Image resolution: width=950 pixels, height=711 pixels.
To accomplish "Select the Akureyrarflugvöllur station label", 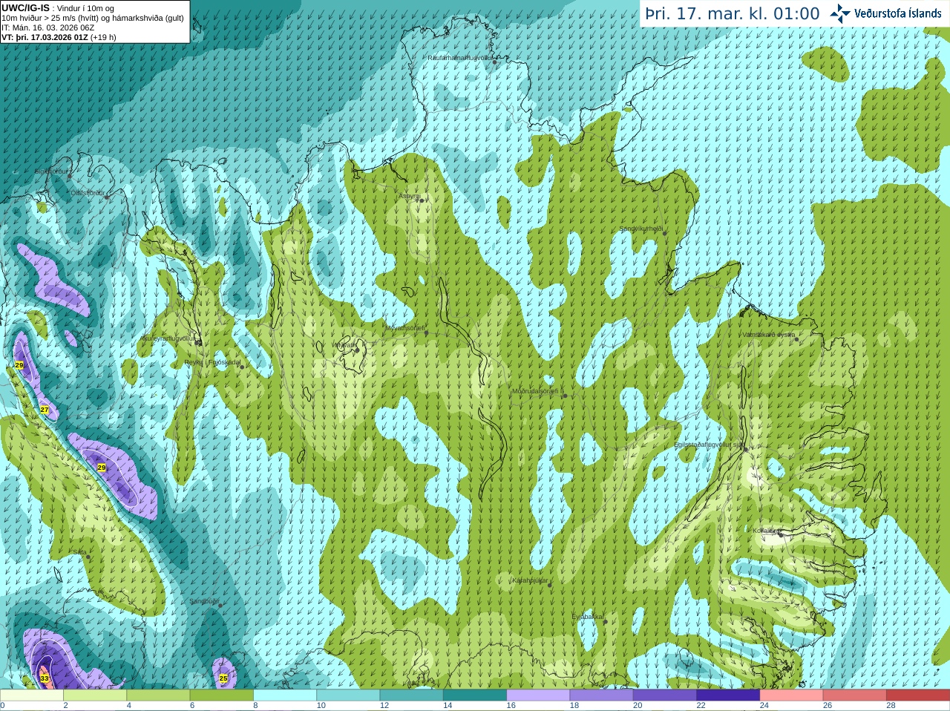I will click(168, 338).
